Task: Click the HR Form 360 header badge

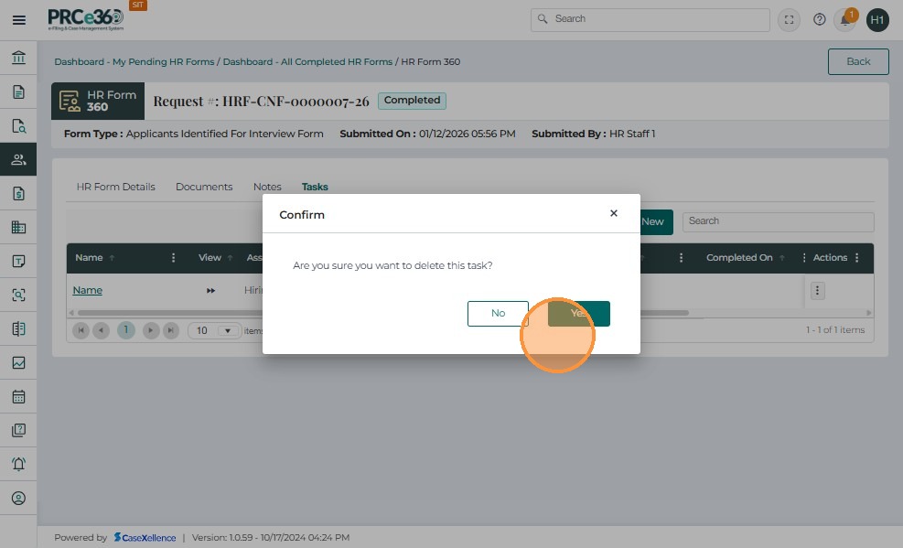Action: pyautogui.click(x=98, y=102)
